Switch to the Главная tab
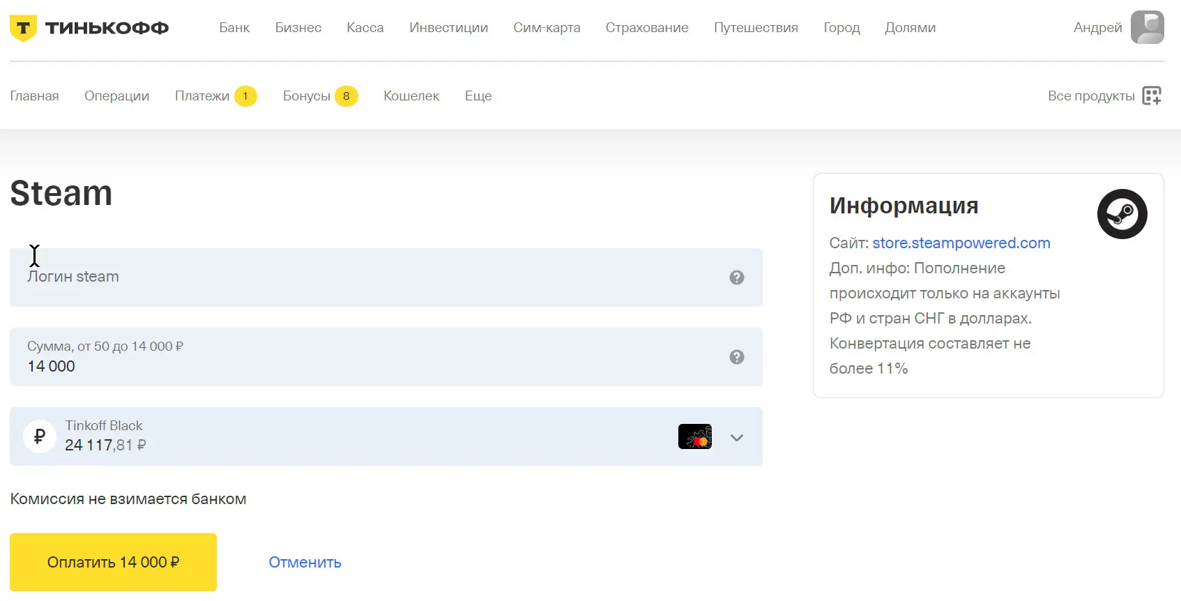Screen dimensions: 1181x601 (x=34, y=96)
